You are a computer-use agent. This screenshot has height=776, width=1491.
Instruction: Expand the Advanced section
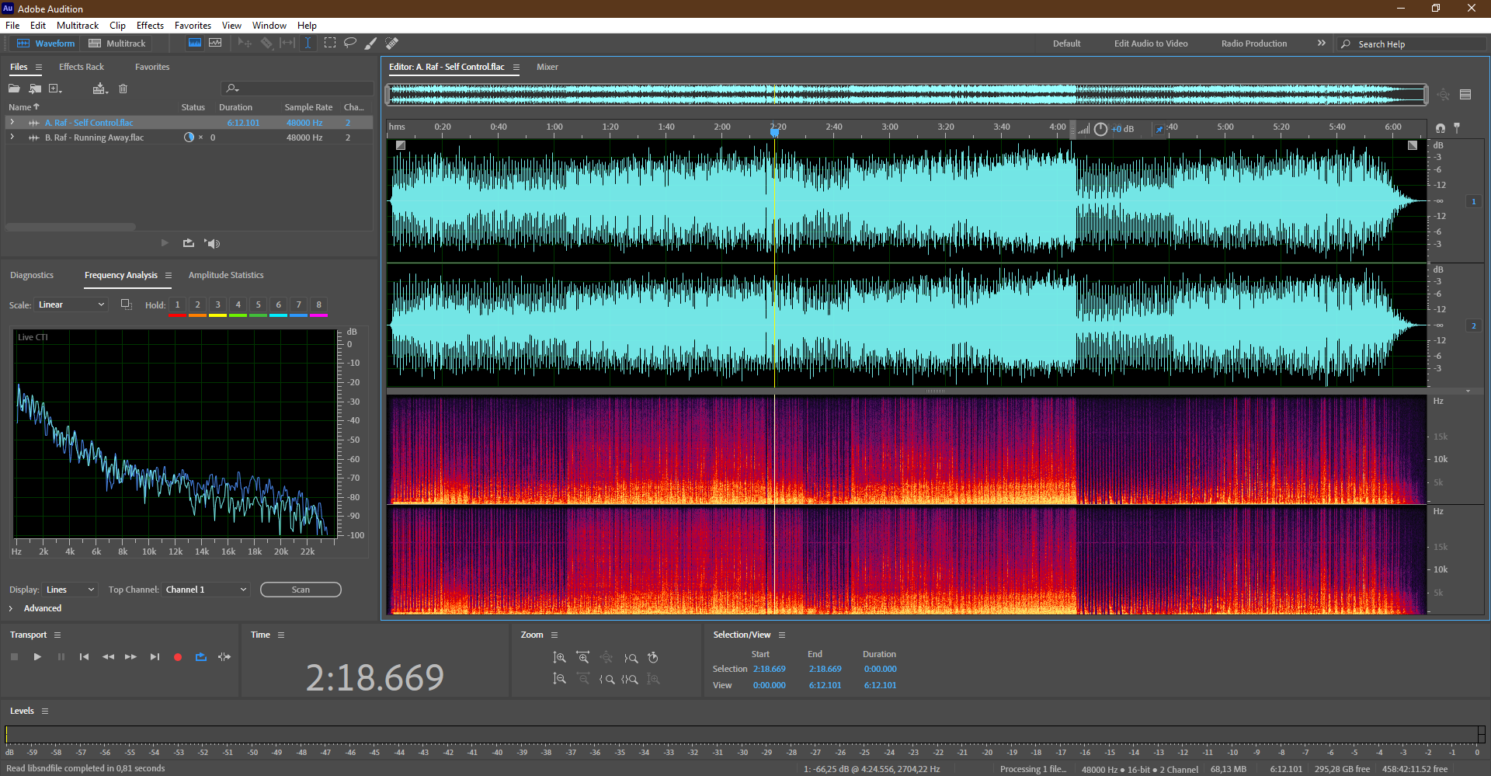[11, 608]
